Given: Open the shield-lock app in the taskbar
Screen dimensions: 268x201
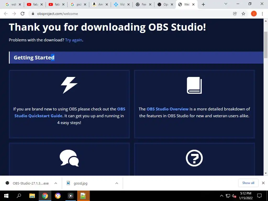Looking at the screenshot, I should [x=58, y=196].
